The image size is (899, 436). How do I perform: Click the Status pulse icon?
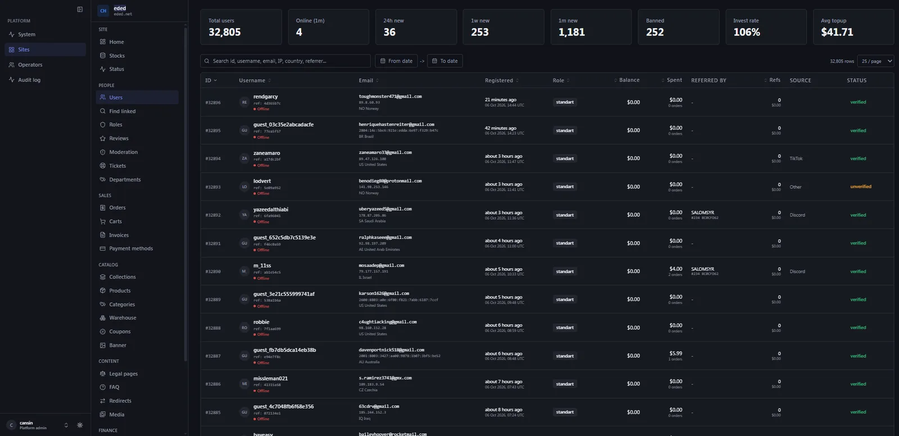click(103, 69)
